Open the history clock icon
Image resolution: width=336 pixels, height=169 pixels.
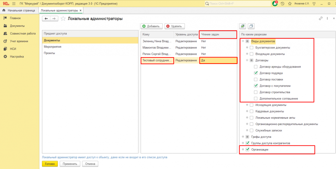point(283,4)
